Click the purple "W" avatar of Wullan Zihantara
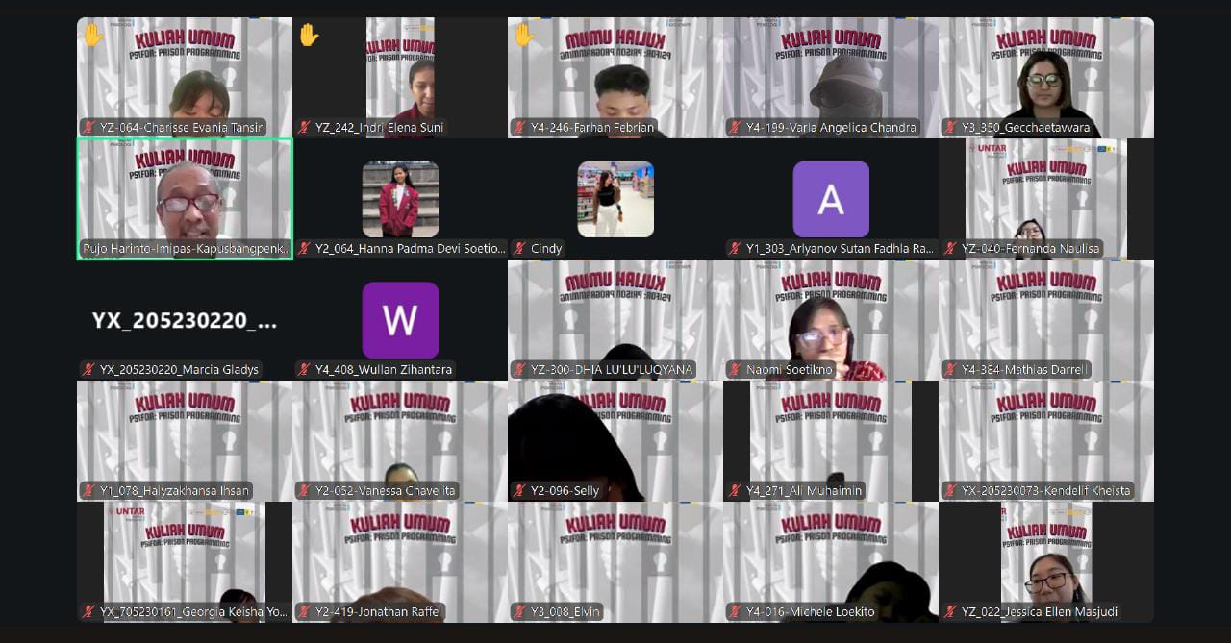Viewport: 1231px width, 643px height. click(400, 320)
